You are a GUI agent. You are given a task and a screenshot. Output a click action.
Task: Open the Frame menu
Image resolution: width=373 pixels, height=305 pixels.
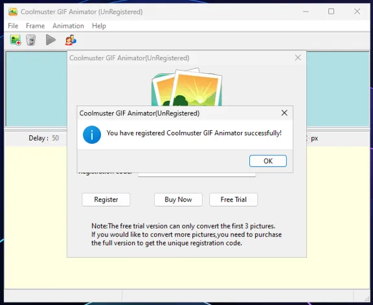(x=35, y=26)
